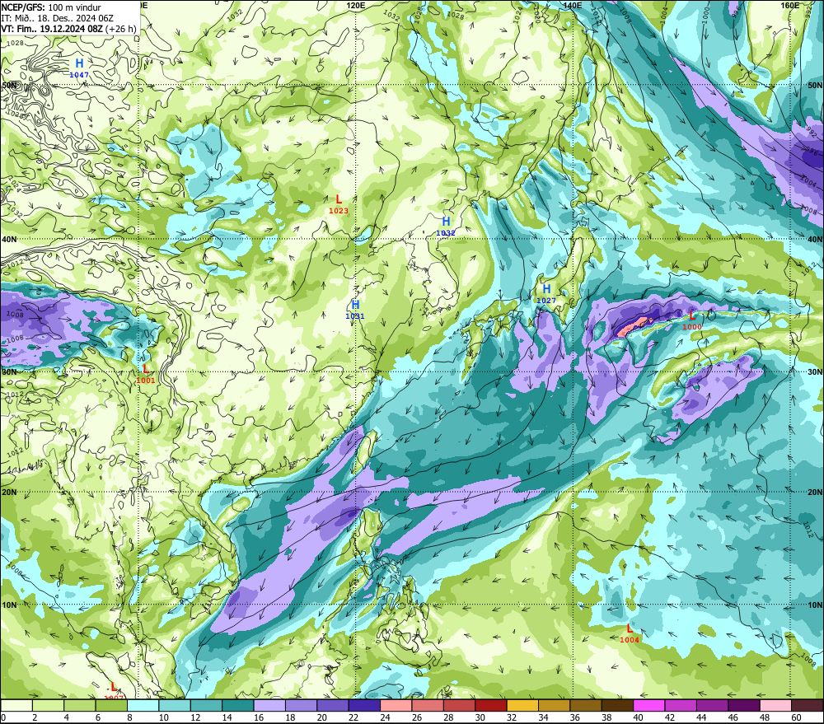This screenshot has width=824, height=724.
Task: Pick the 6–8 green legend swatch
Action: point(111,705)
